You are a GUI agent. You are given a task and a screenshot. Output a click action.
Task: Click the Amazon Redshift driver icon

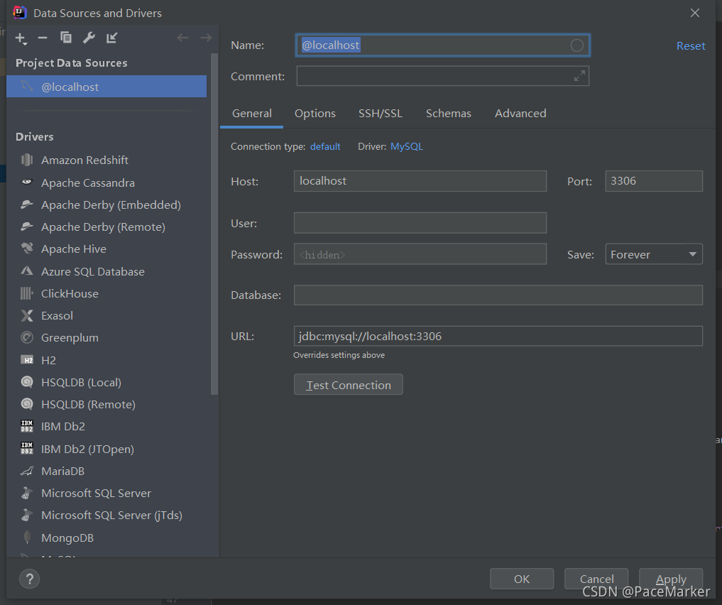pos(27,160)
